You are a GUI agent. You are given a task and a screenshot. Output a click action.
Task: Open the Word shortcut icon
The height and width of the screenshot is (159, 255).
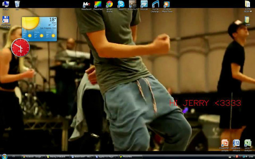tap(236, 145)
